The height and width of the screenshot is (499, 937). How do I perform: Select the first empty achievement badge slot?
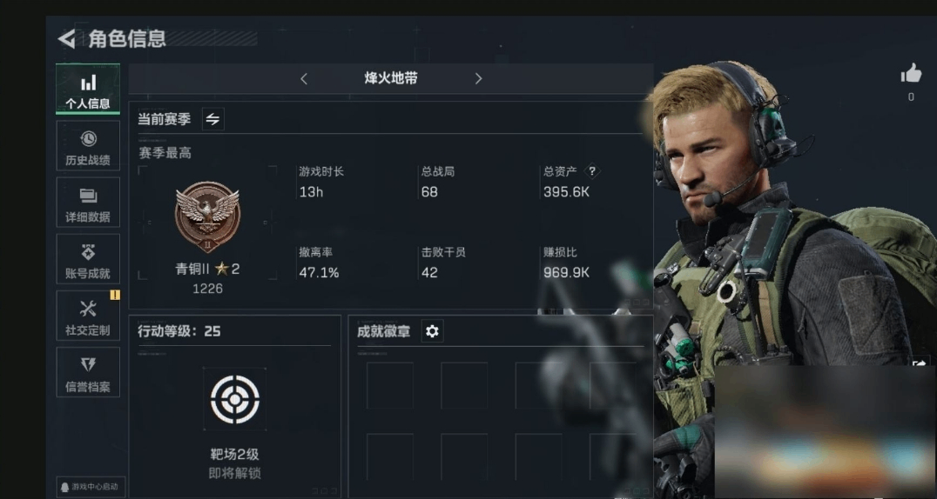[x=390, y=385]
